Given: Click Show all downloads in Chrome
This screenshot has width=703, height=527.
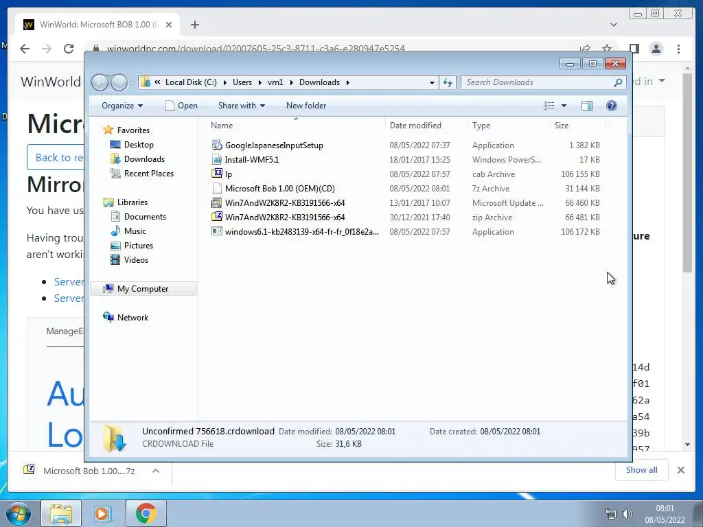Looking at the screenshot, I should [642, 469].
